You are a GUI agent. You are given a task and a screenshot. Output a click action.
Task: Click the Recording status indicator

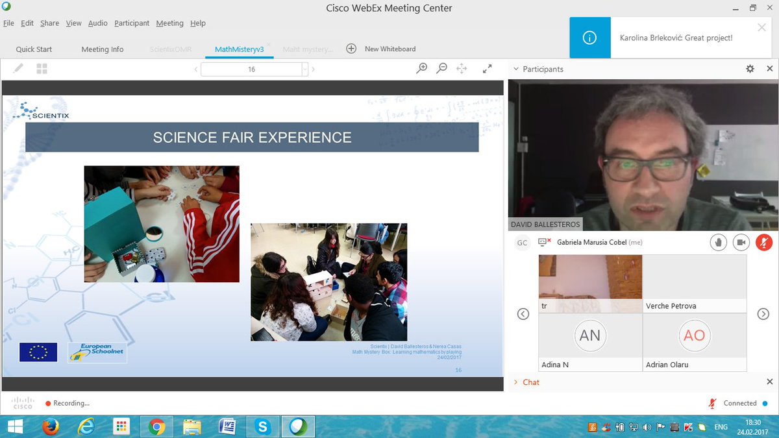(x=68, y=403)
